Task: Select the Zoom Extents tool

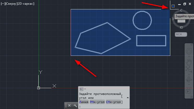Action: point(189,70)
